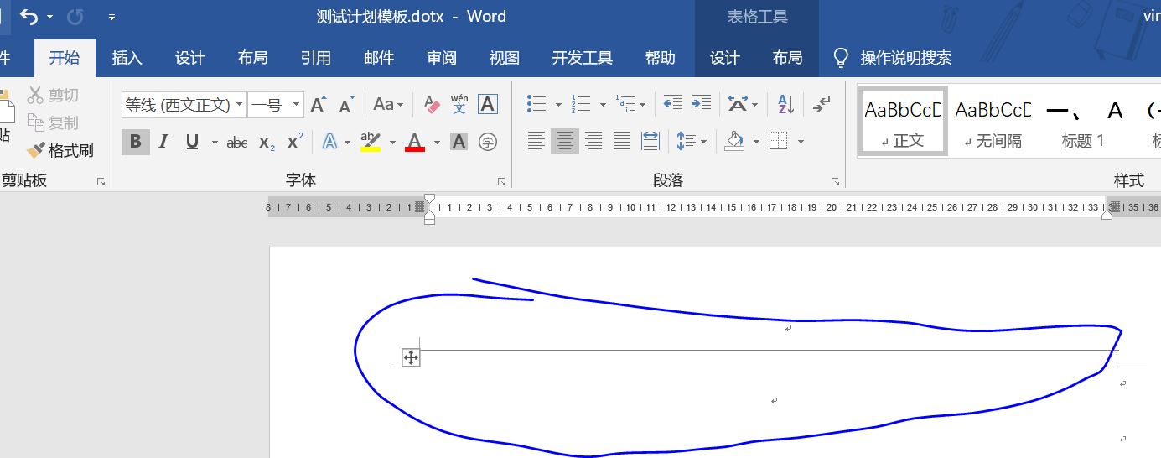Image resolution: width=1161 pixels, height=458 pixels.
Task: Toggle character shading icon
Action: coord(459,142)
